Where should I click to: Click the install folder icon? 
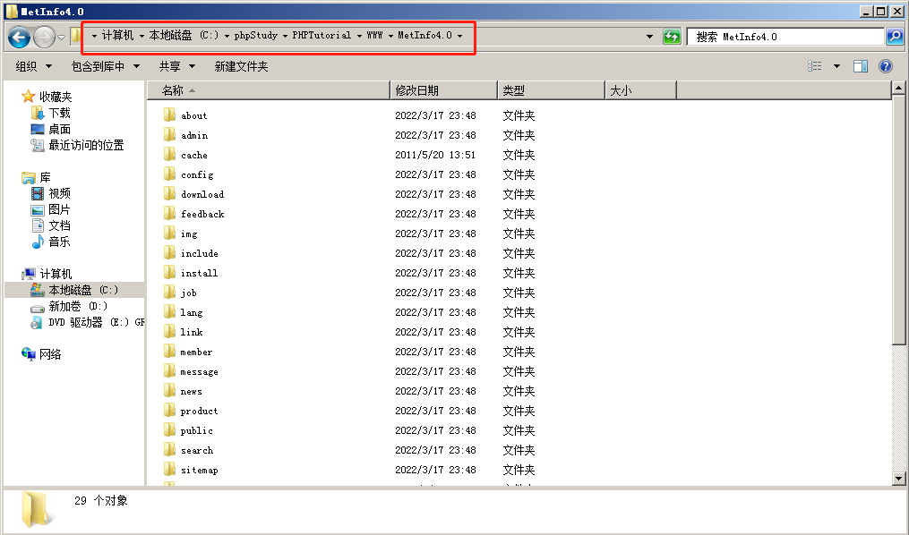(x=169, y=272)
